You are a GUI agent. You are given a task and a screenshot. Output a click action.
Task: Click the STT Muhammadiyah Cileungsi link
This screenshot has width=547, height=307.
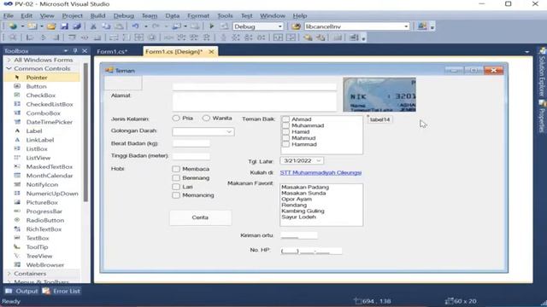[x=321, y=172]
